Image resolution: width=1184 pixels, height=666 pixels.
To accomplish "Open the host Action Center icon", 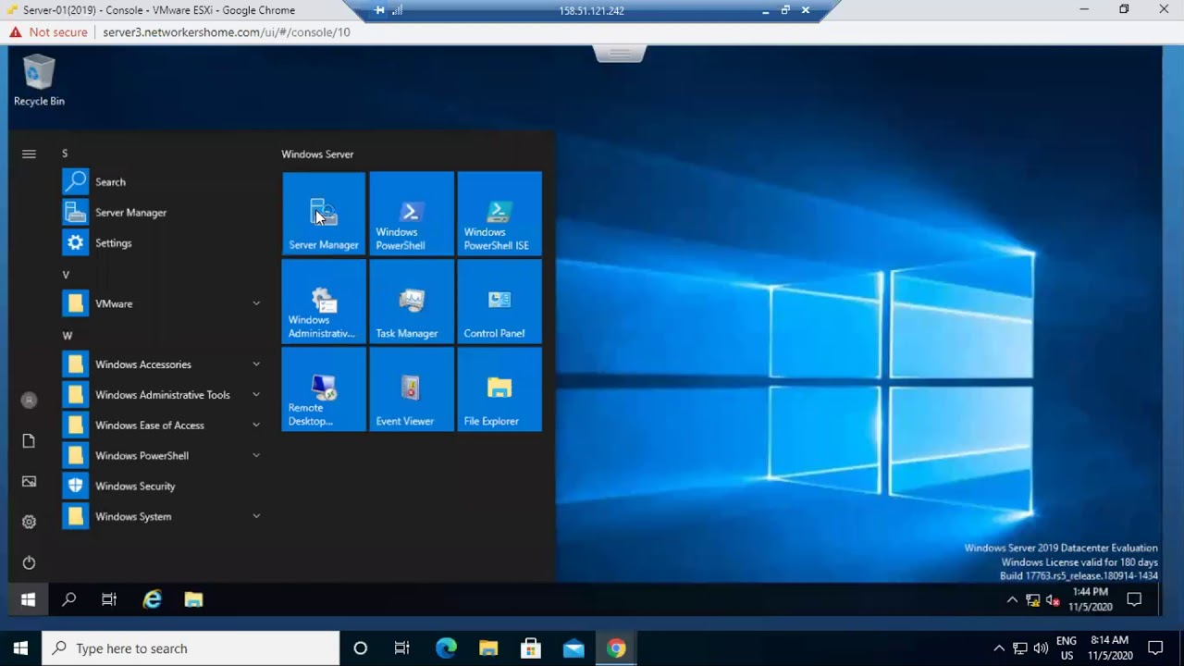I will [1155, 648].
